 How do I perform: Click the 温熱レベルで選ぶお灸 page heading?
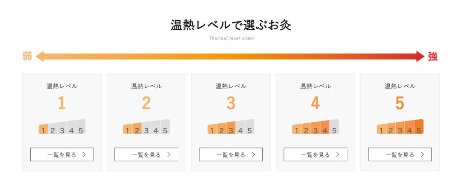(x=231, y=25)
